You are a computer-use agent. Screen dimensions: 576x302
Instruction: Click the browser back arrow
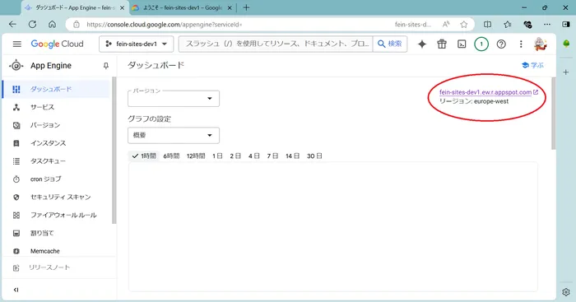[x=12, y=24]
